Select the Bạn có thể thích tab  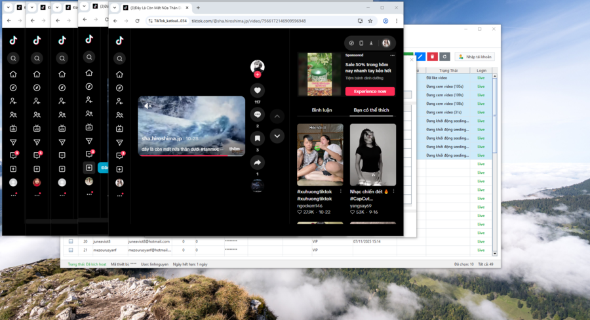[371, 110]
